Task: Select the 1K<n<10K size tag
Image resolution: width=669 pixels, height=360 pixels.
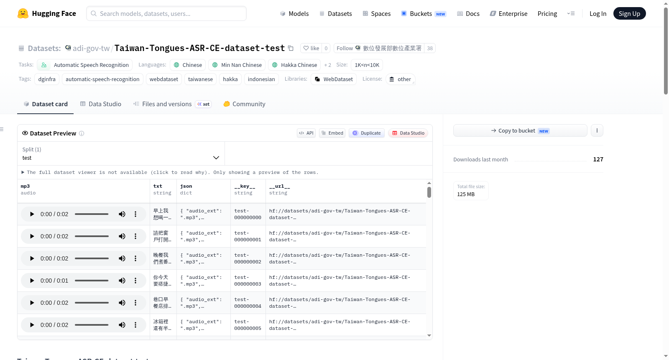Action: click(x=367, y=65)
